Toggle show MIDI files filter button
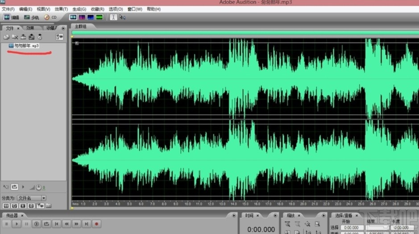Image resolution: width=419 pixels, height=234 pixels. pos(31,206)
